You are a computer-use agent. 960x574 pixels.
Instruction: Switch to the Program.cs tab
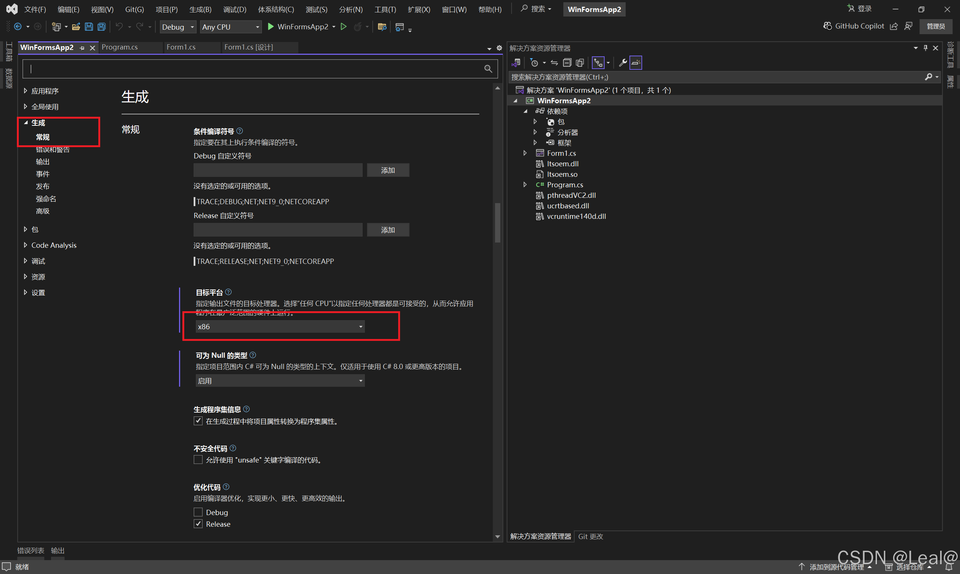[x=120, y=47]
